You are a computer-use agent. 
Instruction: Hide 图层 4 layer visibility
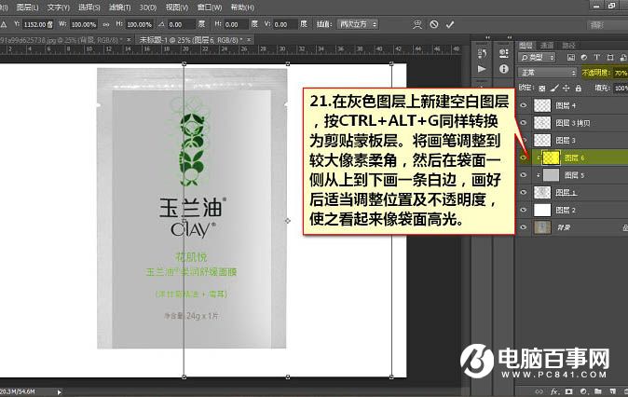(x=523, y=105)
